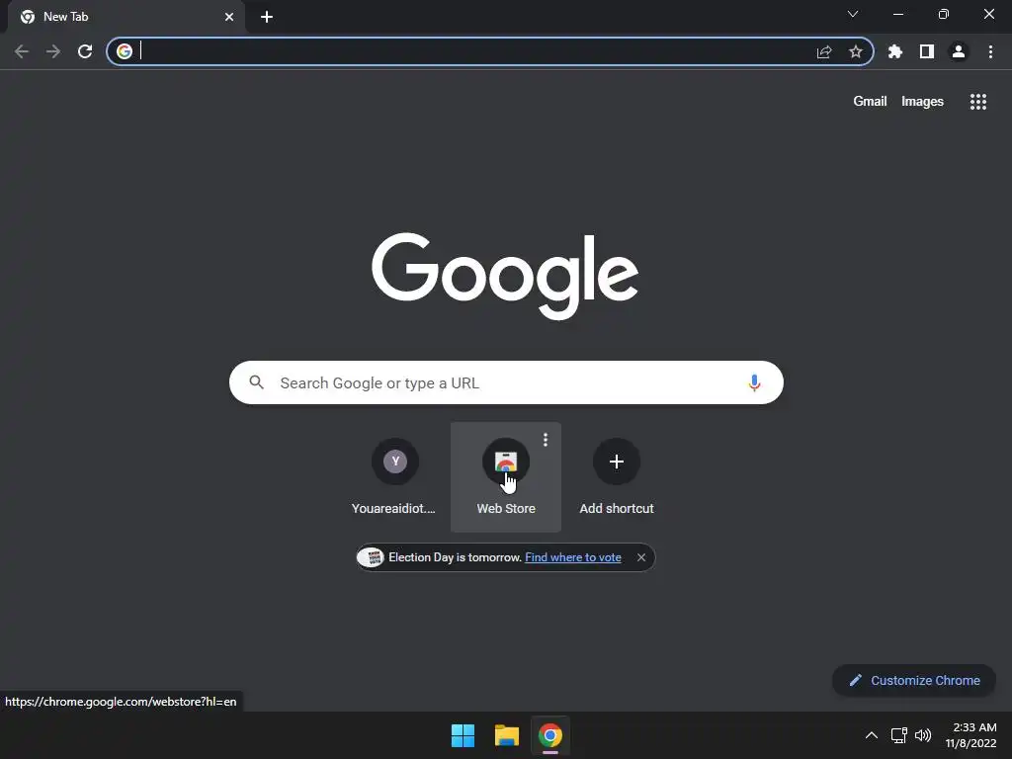Open volume control in system tray
1012x759 pixels.
pos(923,735)
